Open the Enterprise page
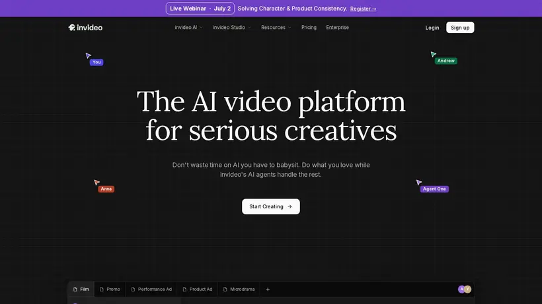This screenshot has width=542, height=304. 337,28
